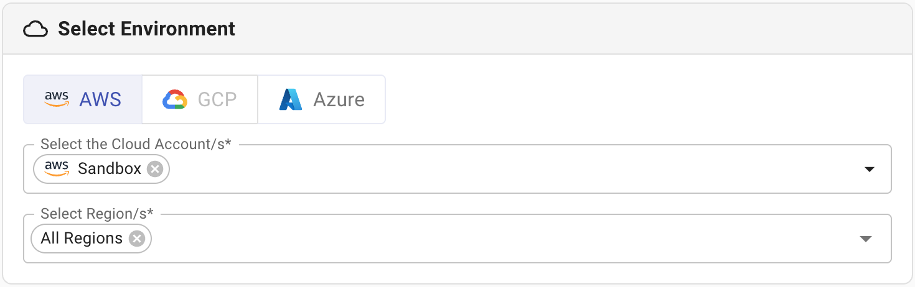Screen dimensions: 915x287
Task: Click the All Regions chip label
Action: coord(82,239)
